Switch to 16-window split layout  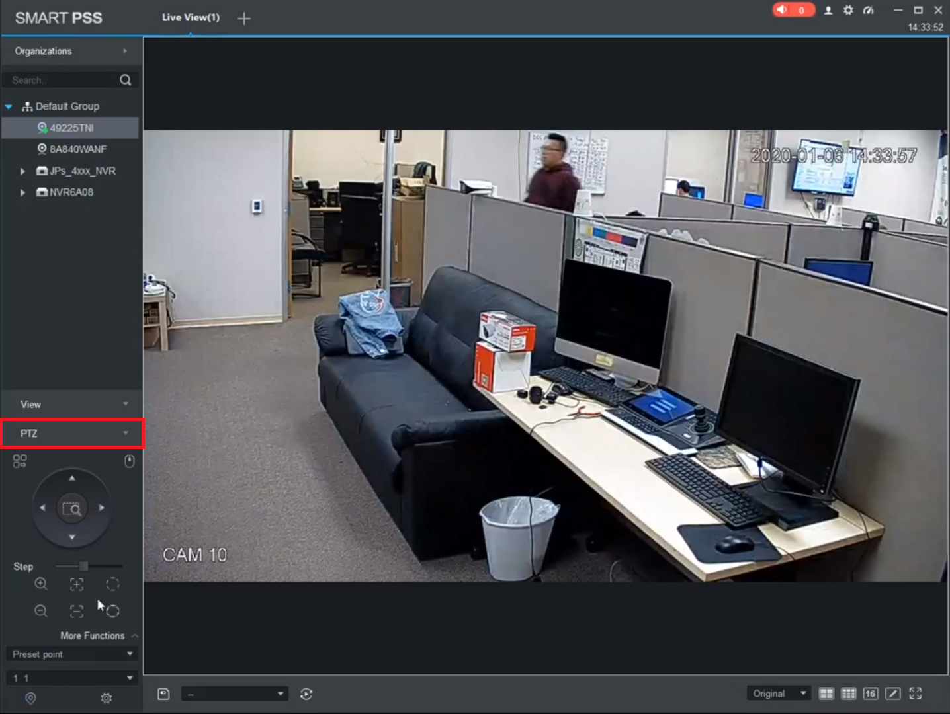click(871, 694)
